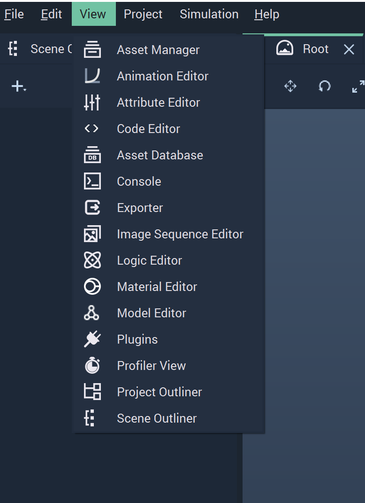The width and height of the screenshot is (365, 503).
Task: Open the Simulation menu
Action: tap(209, 14)
